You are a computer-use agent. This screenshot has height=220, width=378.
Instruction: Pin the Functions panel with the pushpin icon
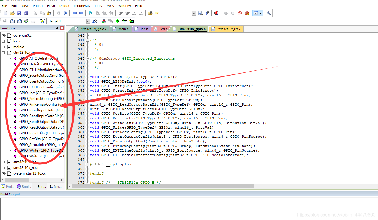click(57, 28)
